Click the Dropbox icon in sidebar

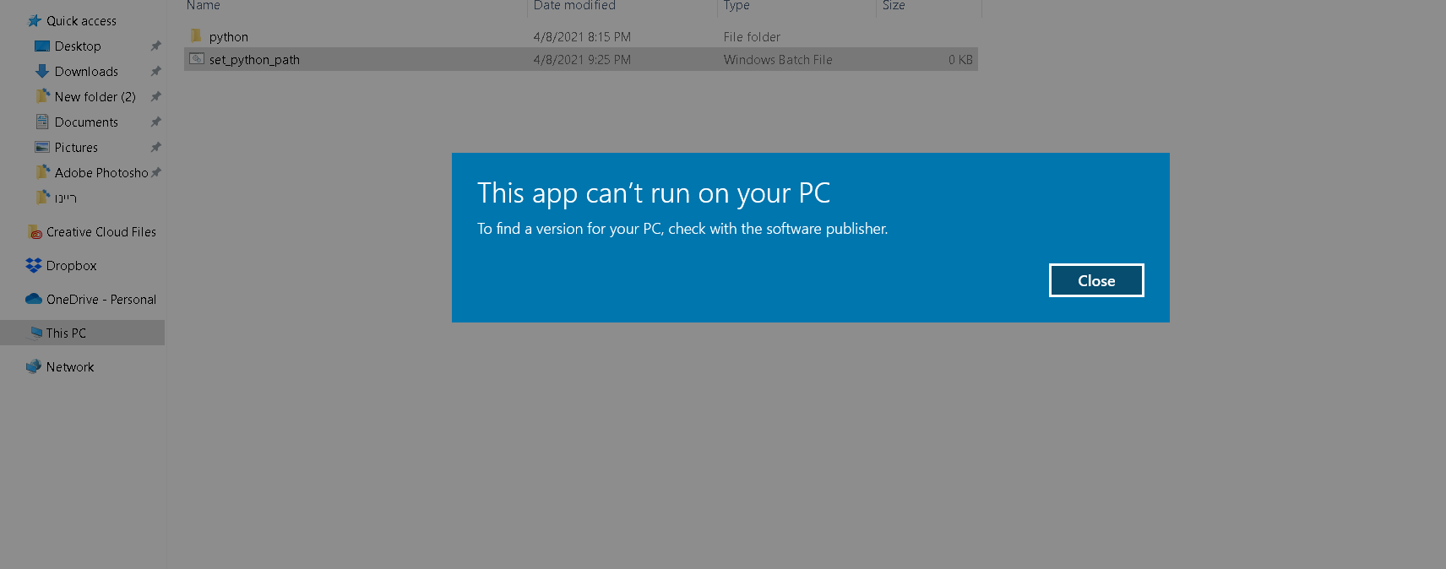34,266
